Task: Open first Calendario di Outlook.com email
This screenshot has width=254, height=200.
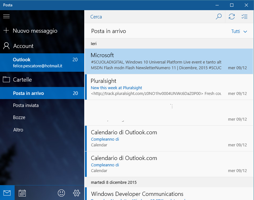Action: (x=169, y=138)
